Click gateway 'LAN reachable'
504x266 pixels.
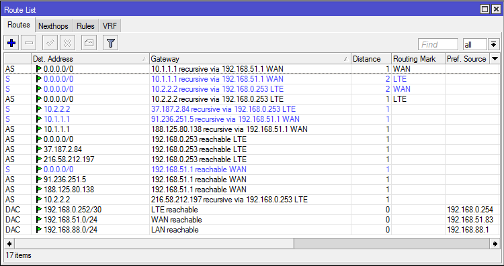175,230
